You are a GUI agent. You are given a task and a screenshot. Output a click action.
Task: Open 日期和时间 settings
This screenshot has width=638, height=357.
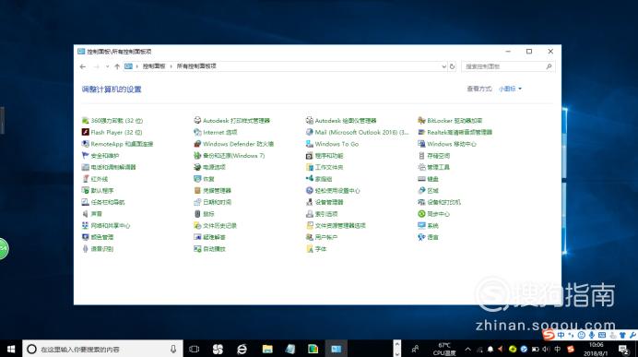pyautogui.click(x=212, y=202)
